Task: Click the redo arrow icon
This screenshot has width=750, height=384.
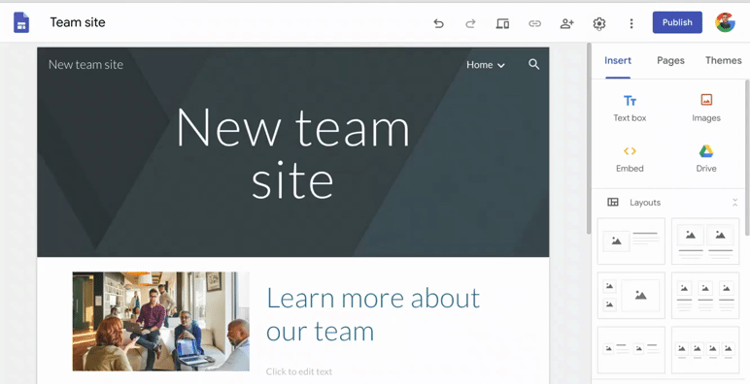Action: click(470, 23)
